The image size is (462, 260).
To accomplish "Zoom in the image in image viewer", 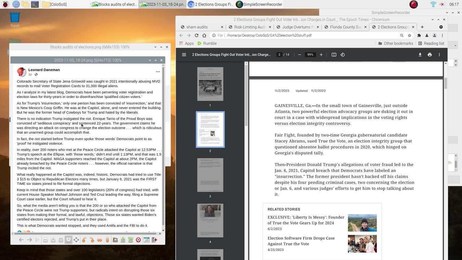I will pos(53,240).
